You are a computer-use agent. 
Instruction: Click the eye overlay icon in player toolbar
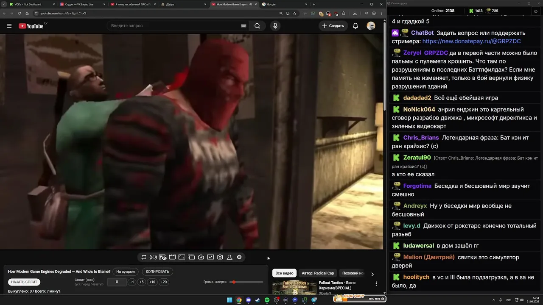(x=162, y=257)
